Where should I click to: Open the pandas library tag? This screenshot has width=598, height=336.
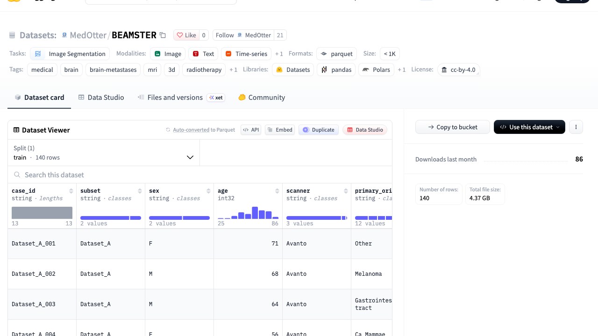(336, 70)
